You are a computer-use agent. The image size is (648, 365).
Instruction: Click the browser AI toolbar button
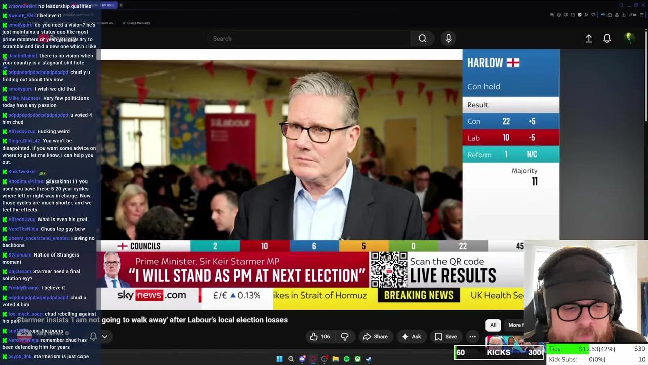point(634,15)
